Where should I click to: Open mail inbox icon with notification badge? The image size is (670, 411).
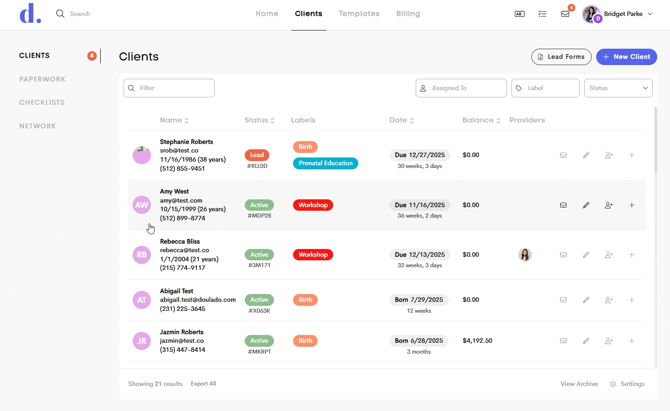[565, 14]
